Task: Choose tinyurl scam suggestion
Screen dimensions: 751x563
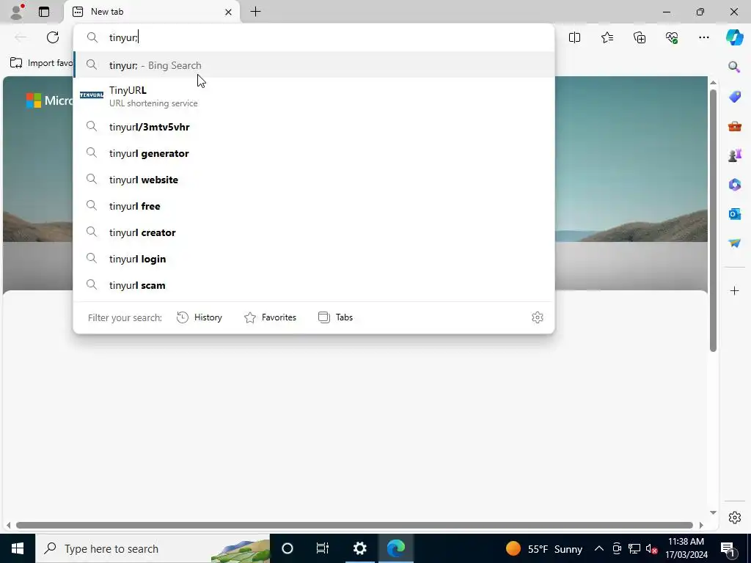Action: click(x=314, y=285)
